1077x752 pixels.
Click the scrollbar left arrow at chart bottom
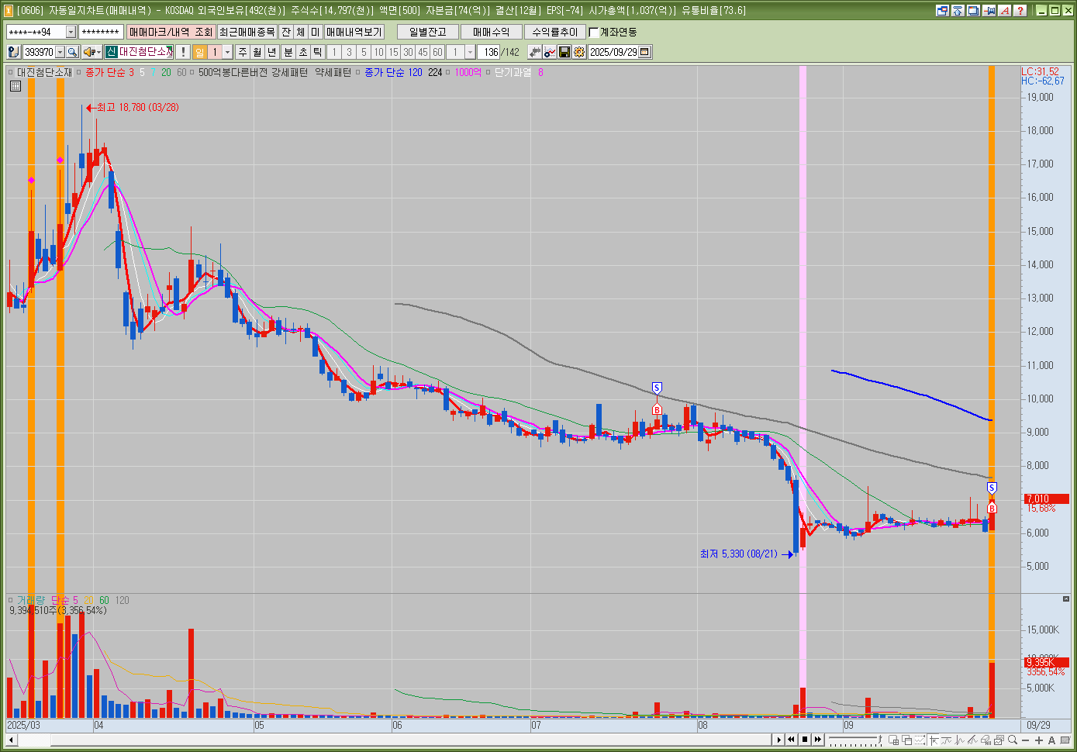click(11, 740)
